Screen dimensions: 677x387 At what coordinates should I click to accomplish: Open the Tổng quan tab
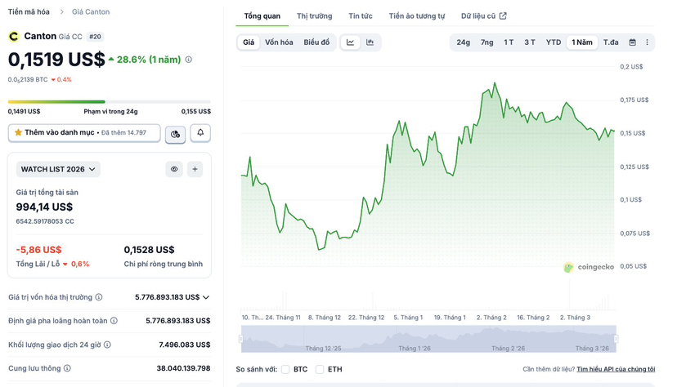point(262,16)
